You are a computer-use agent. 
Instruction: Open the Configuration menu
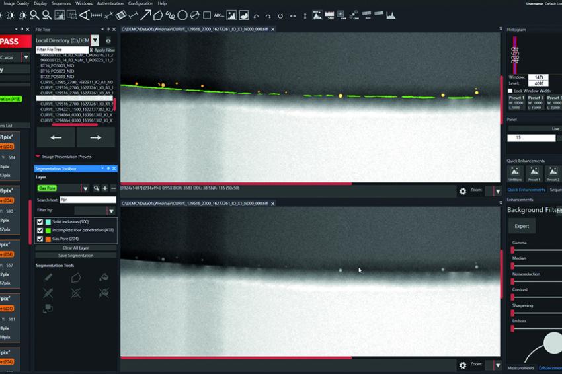(140, 3)
